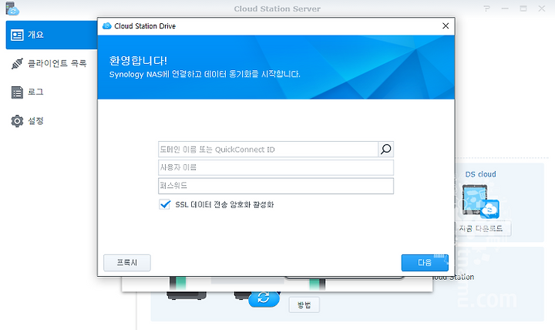Click the DS cloud link text
555x330 pixels.
click(x=480, y=174)
